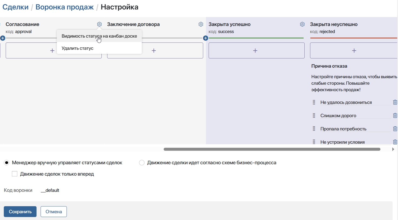
Task: Click funnel code value __default
Action: (50, 190)
